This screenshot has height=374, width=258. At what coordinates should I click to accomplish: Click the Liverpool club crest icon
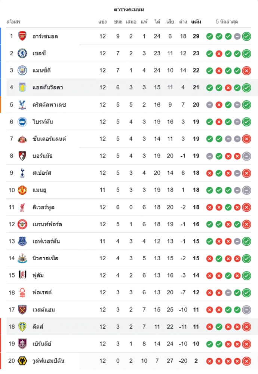(x=22, y=207)
